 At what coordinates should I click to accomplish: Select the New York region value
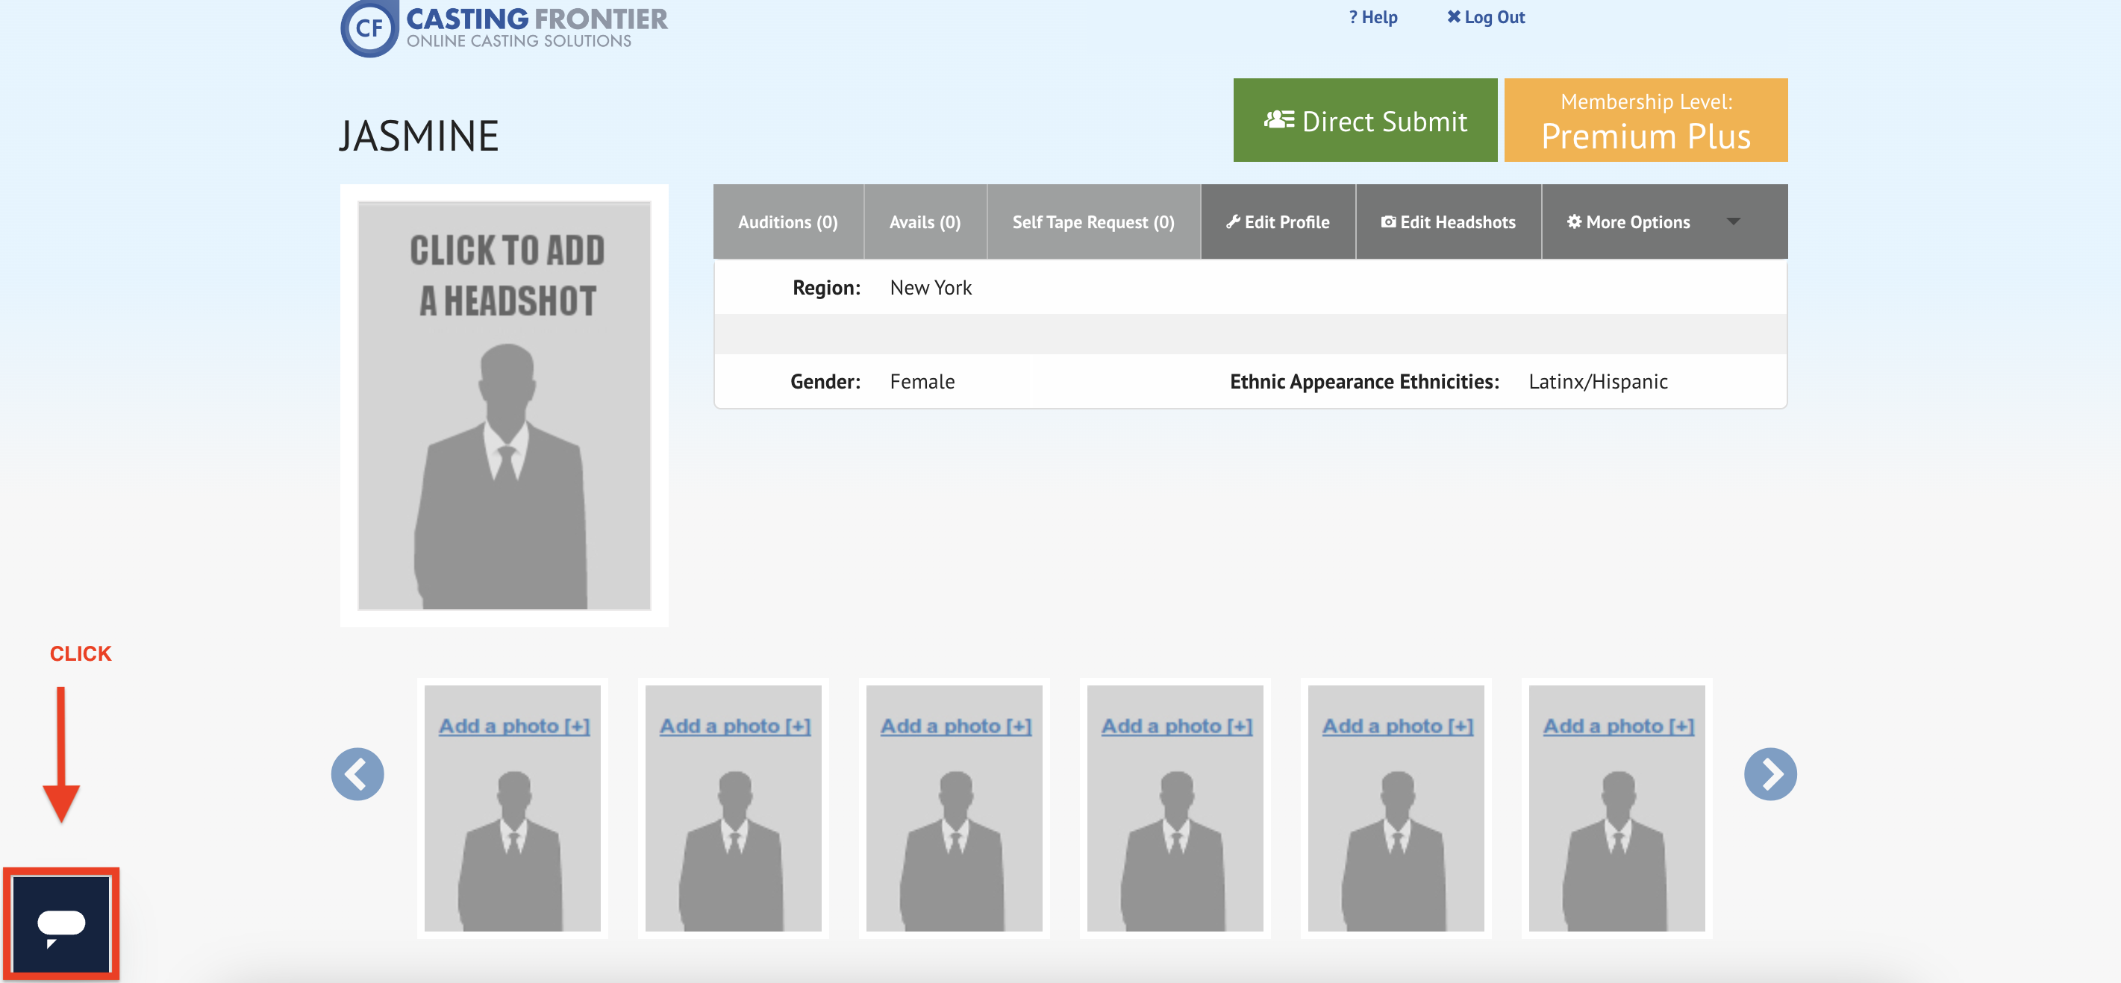pos(931,288)
